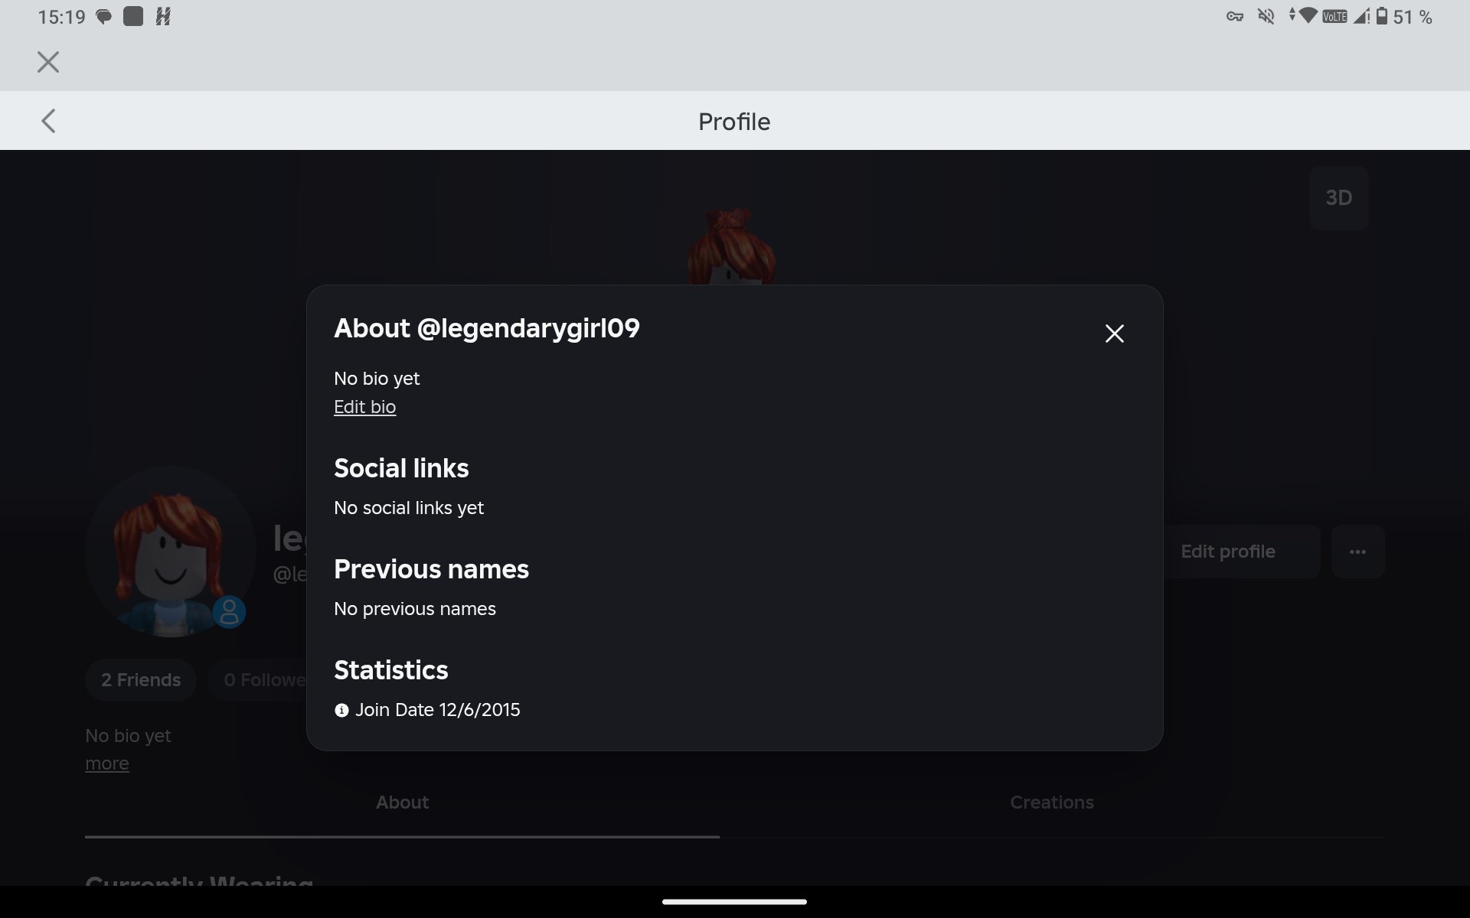This screenshot has width=1470, height=918.
Task: Open the three-dots more options menu
Action: coord(1357,552)
